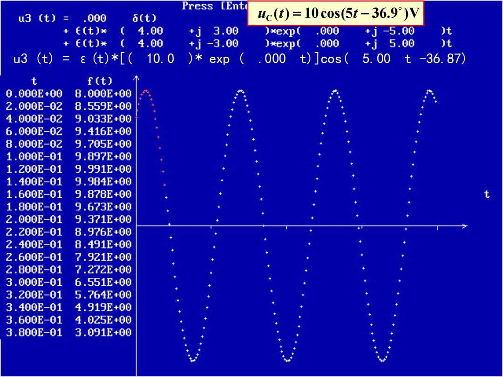Click the '+j -5.00' exponent value

point(390,31)
